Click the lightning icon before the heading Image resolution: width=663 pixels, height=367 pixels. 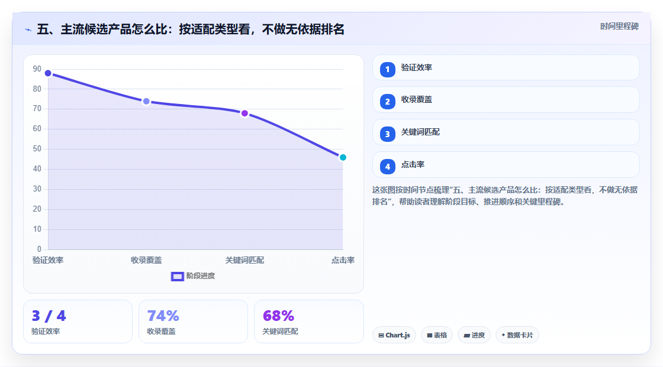coord(28,30)
